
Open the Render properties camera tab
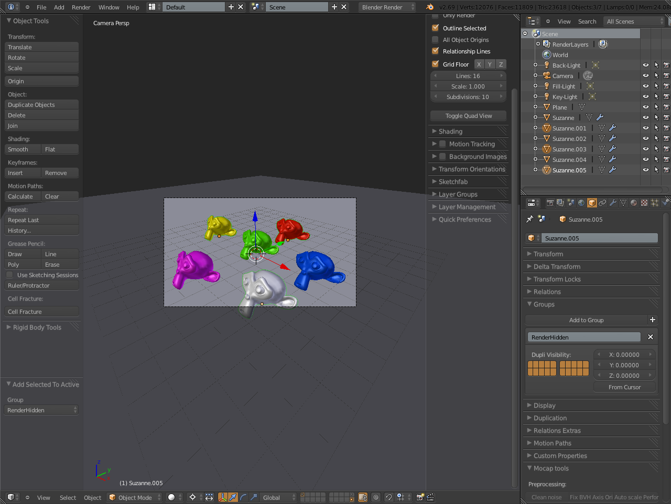[x=550, y=203]
